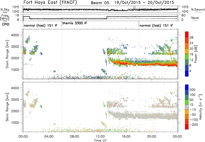The width and height of the screenshot is (205, 142).
Task: Click the 'Nave' legend label
Action: coord(195,18)
